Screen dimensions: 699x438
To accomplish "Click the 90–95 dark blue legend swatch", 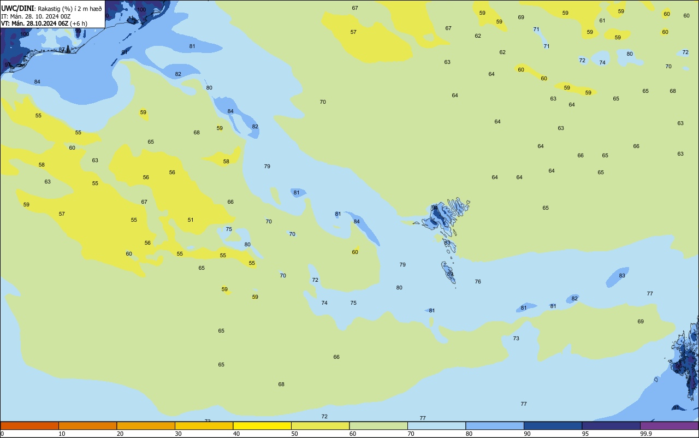I will [x=553, y=425].
